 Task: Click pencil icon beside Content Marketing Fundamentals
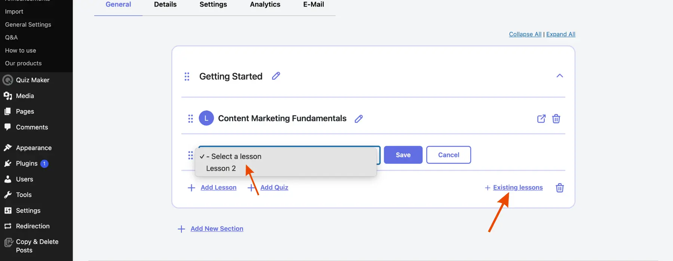point(359,119)
